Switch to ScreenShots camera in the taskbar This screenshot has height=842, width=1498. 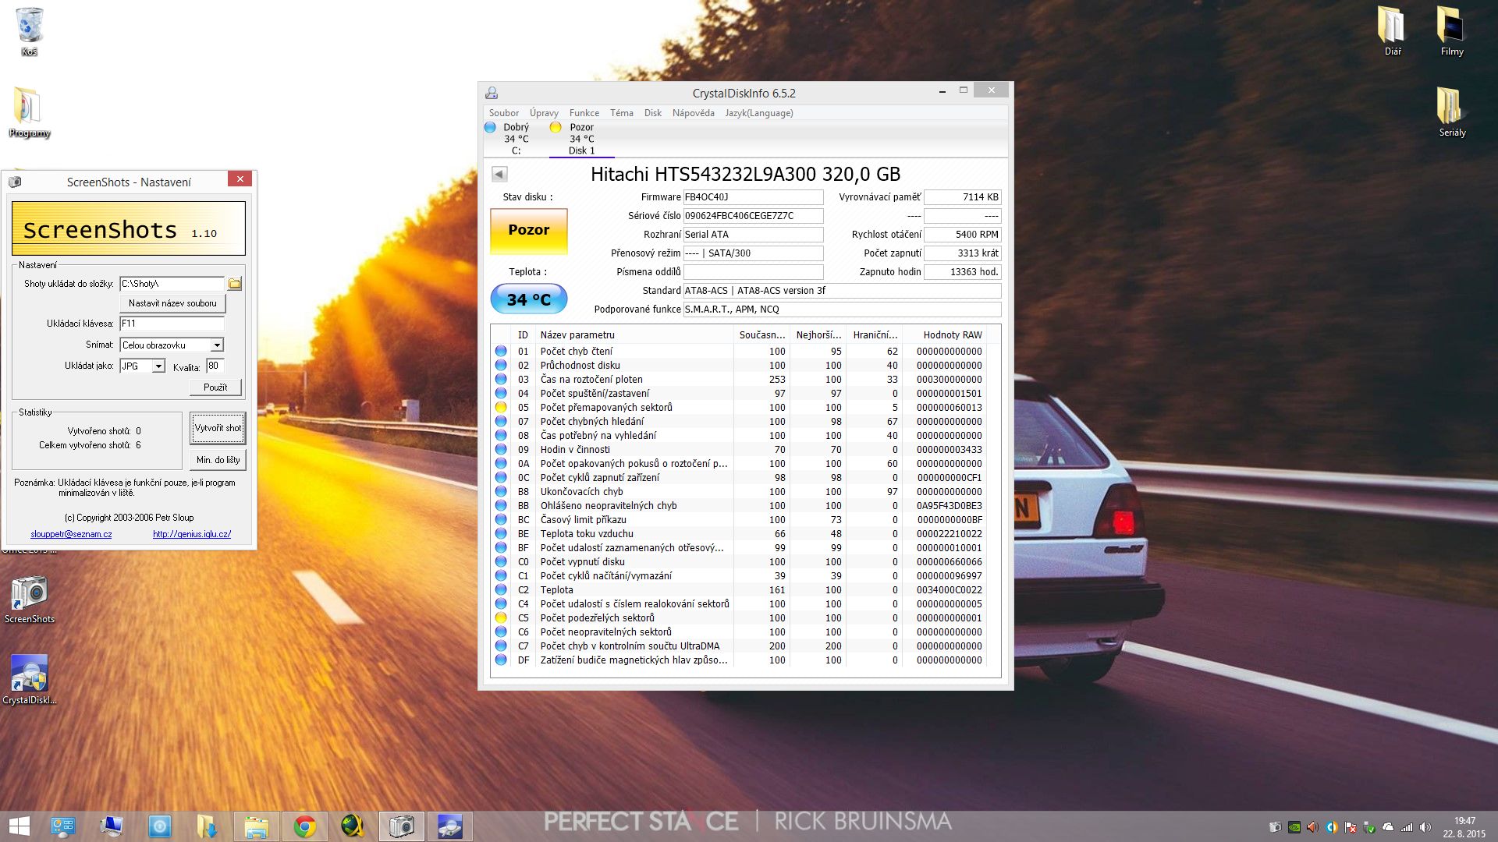tap(401, 826)
